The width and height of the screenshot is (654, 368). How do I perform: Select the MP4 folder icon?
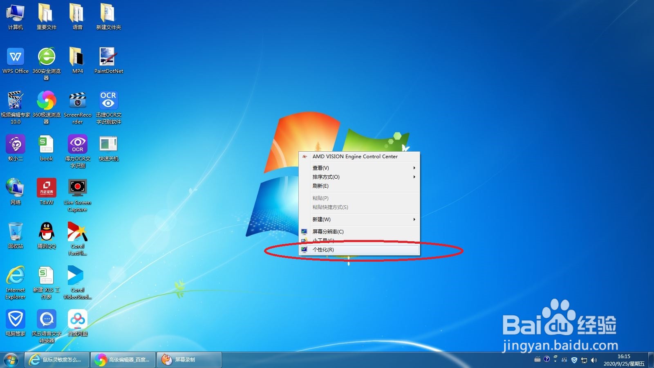(x=77, y=60)
